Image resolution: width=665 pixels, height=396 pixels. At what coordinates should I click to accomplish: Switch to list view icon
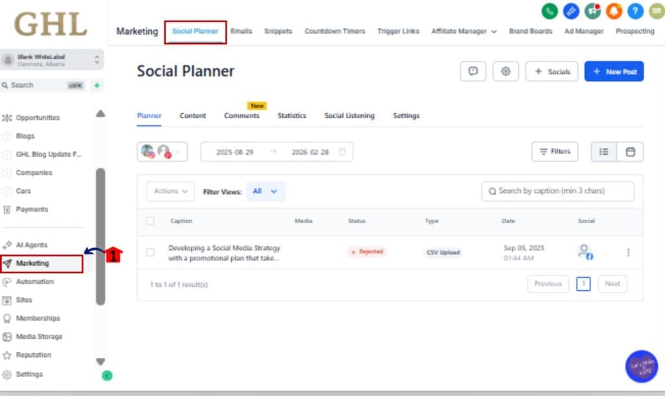point(604,151)
